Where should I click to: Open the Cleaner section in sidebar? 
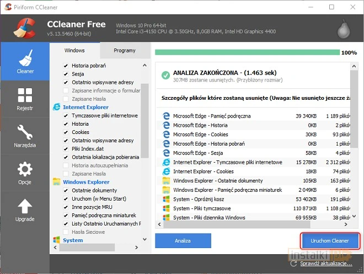coord(25,61)
